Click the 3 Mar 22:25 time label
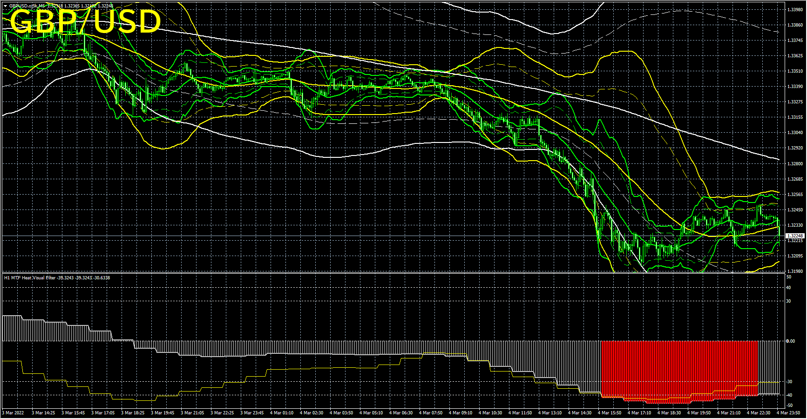Screen dimensions: 807x419 pyautogui.click(x=222, y=413)
